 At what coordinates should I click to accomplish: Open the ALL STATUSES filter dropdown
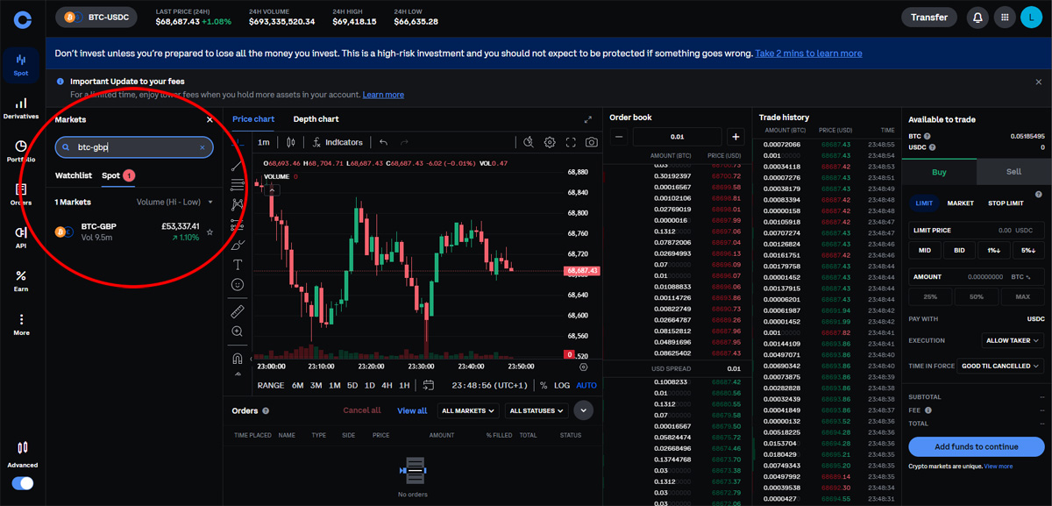(x=537, y=410)
